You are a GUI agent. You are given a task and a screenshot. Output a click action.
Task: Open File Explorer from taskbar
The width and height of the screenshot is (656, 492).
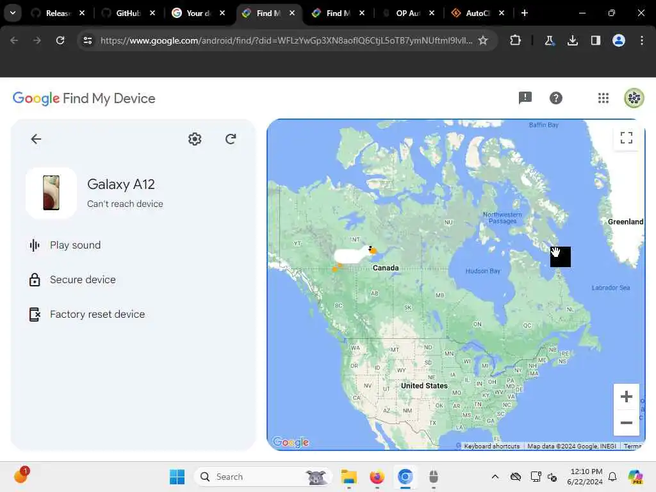[348, 477]
